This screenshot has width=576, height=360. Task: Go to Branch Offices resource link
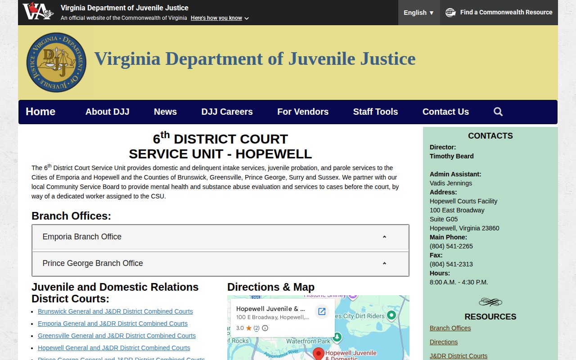[x=450, y=328]
